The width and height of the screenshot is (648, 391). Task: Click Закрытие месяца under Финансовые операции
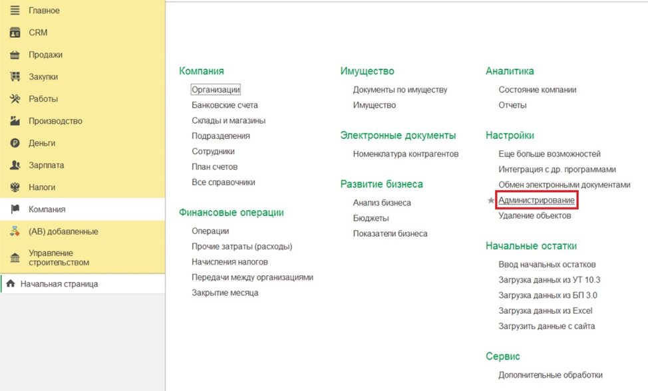click(225, 293)
